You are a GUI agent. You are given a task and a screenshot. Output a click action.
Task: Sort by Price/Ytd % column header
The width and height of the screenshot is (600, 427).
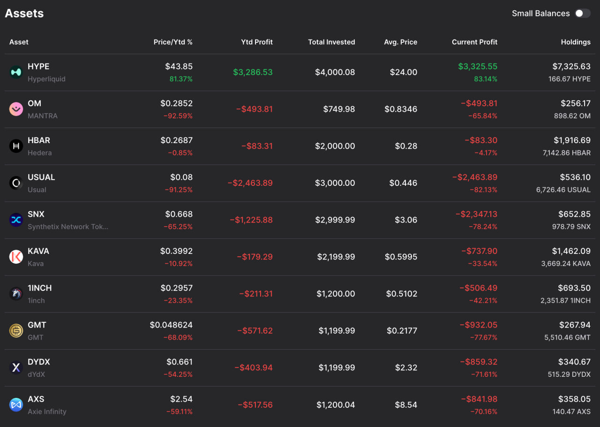coord(173,42)
